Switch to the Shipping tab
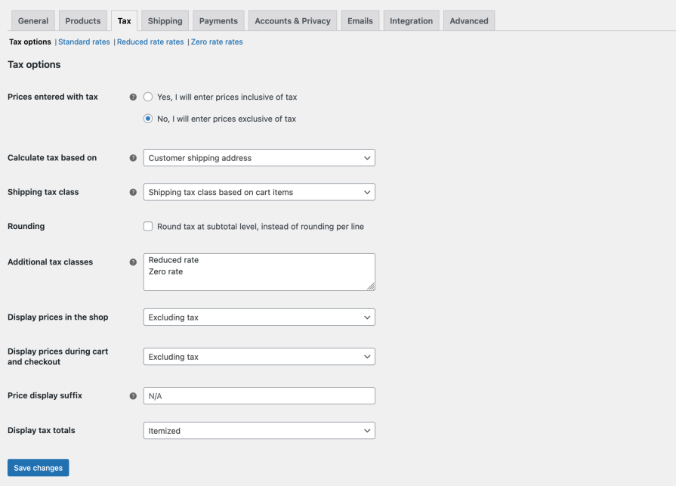Image resolution: width=676 pixels, height=486 pixels. tap(165, 21)
